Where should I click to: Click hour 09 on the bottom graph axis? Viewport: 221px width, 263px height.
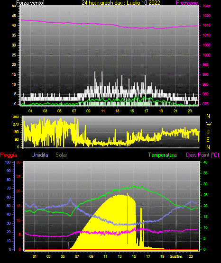point(91,256)
